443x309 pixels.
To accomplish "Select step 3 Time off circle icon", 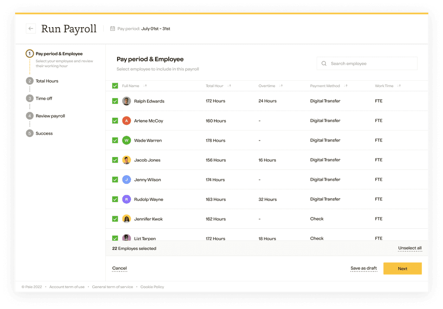I will [29, 98].
